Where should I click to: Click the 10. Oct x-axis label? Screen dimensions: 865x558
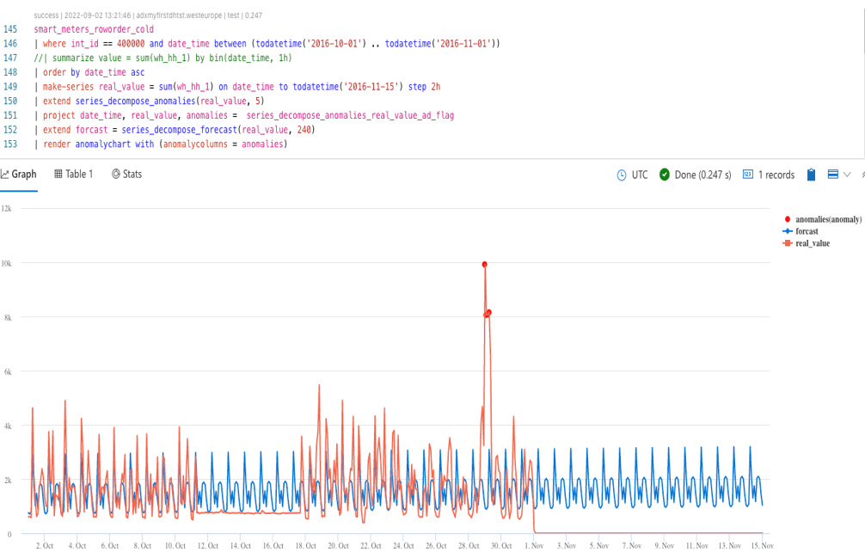[175, 545]
